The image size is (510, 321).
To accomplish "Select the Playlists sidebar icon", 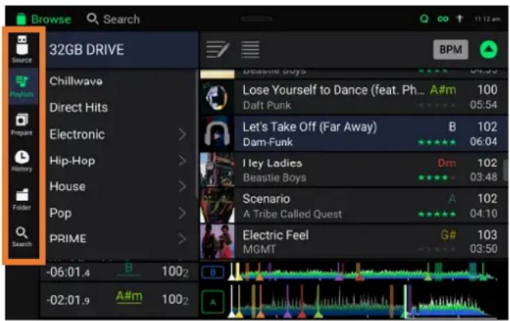I will (x=22, y=86).
